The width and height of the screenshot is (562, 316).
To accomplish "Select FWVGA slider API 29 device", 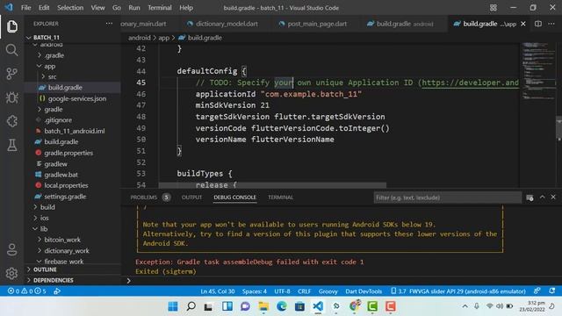I will pyautogui.click(x=458, y=291).
